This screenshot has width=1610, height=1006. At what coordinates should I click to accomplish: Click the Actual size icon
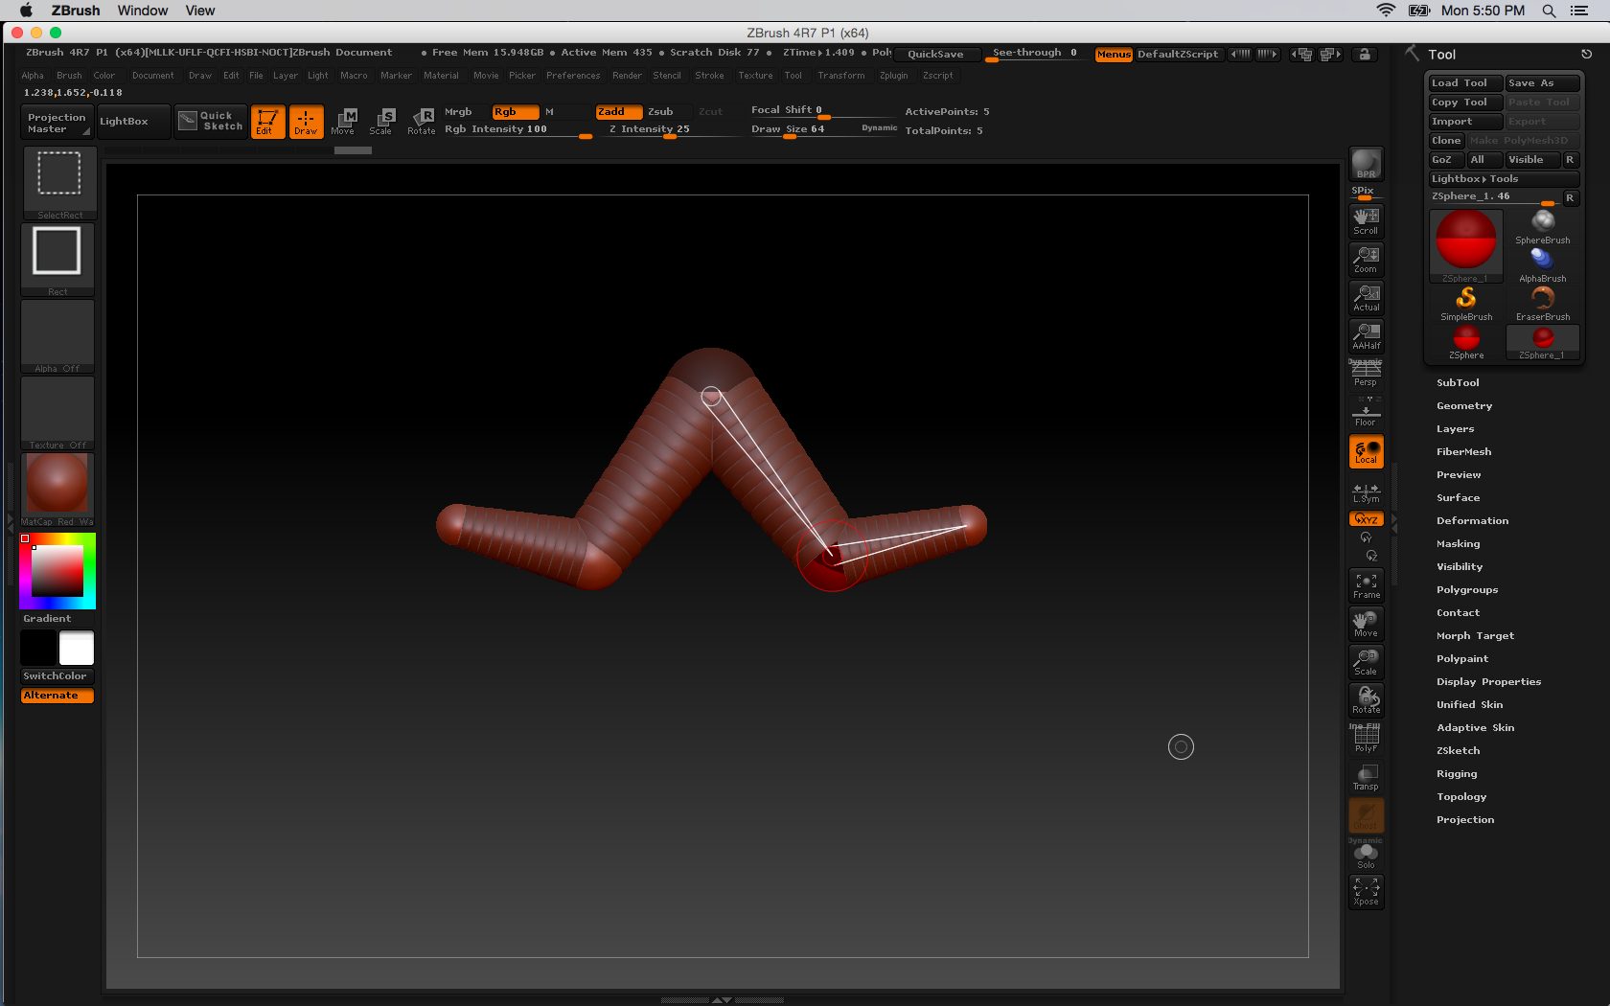(1366, 298)
